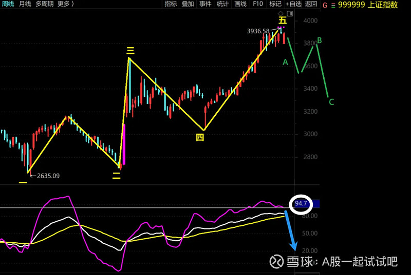Click the 4000 price axis label

click(x=310, y=20)
